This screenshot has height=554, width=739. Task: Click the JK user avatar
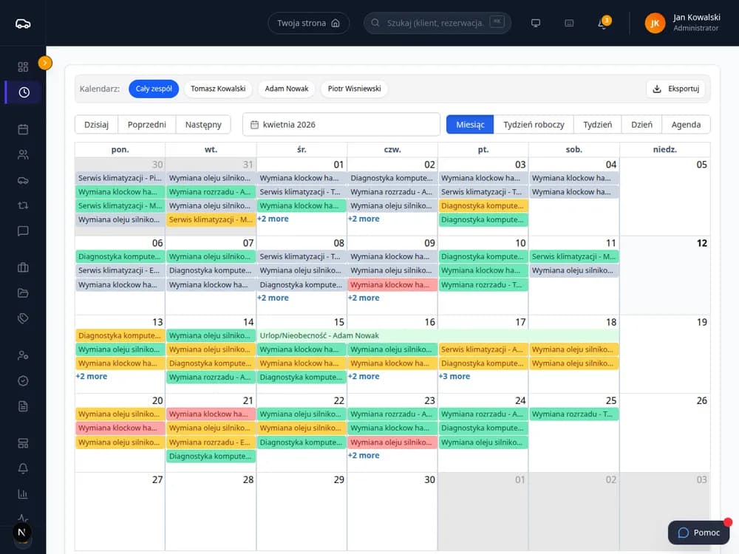(x=655, y=23)
